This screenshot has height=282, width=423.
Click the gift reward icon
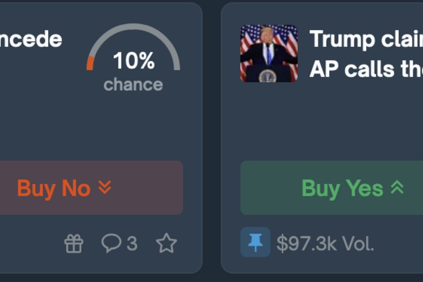(74, 244)
